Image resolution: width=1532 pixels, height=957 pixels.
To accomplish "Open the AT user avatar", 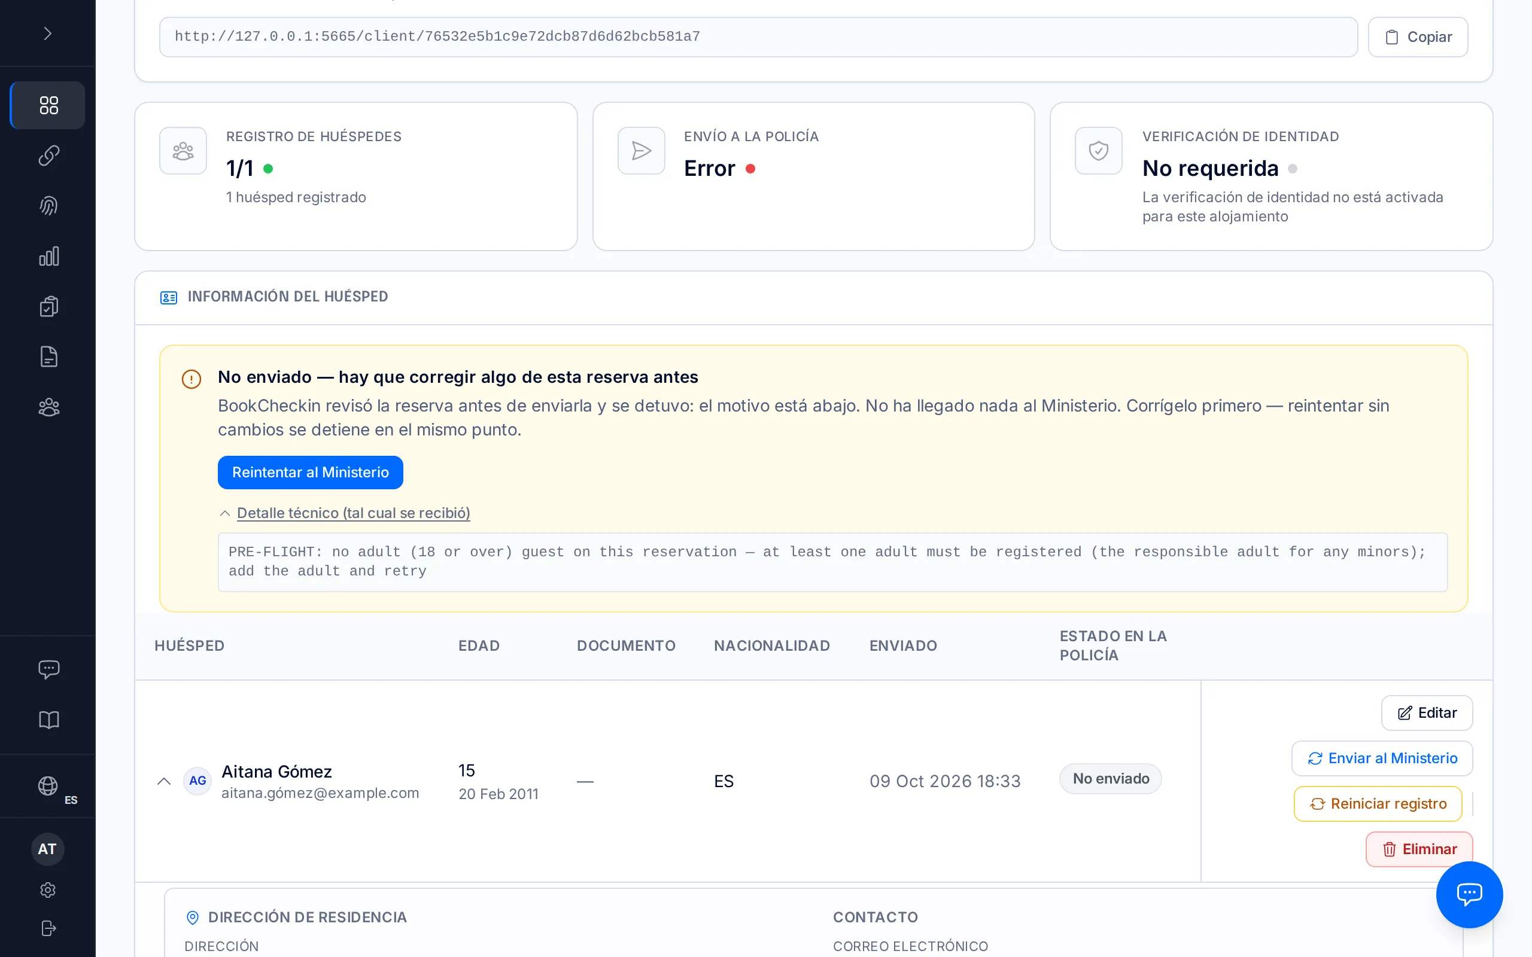I will 47,849.
